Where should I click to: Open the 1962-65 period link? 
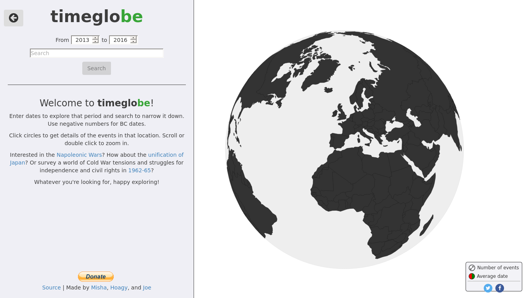(139, 170)
